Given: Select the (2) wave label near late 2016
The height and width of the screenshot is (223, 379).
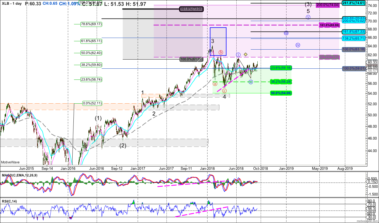Looking at the screenshot, I should [123, 145].
